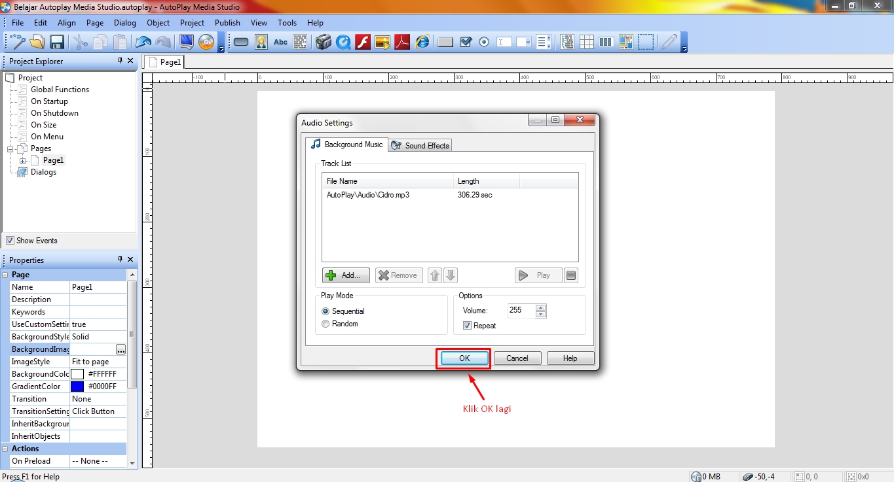This screenshot has width=894, height=482.
Task: Select Global Functions in Project Explorer
Action: point(60,90)
